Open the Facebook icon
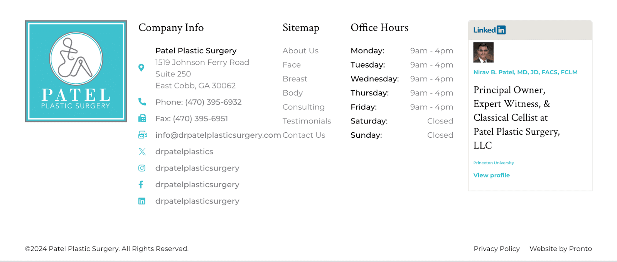 141,185
